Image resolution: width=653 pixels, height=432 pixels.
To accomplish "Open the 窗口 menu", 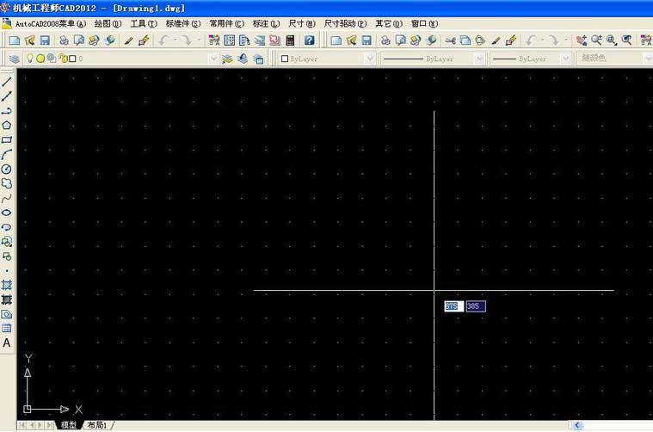I will tap(424, 24).
